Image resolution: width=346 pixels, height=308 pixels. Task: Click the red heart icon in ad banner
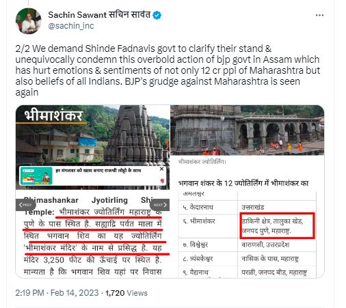pos(162,181)
